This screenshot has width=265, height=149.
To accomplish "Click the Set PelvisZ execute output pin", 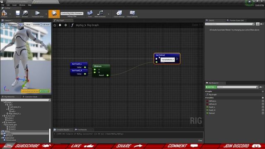I will point(177,59).
